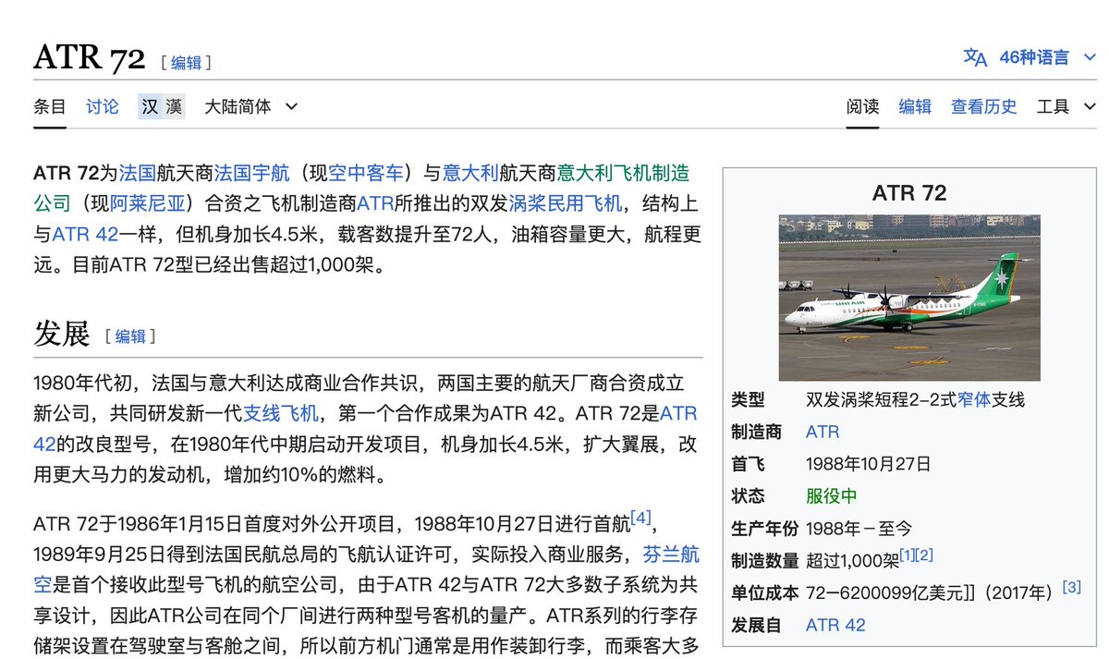Open the 空中客车 link
The width and height of the screenshot is (1109, 659).
click(366, 172)
